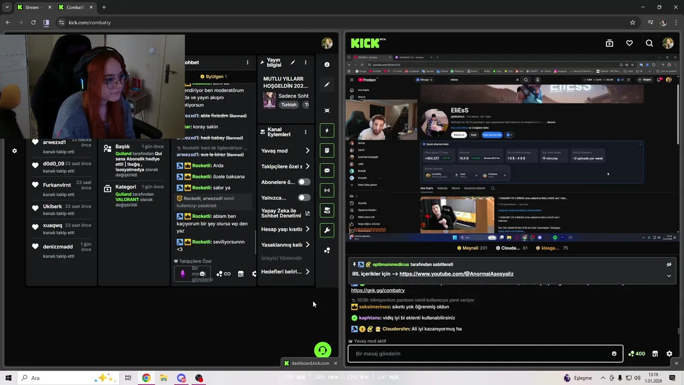
Task: Open the dashboard profile avatar menu
Action: pyautogui.click(x=327, y=43)
